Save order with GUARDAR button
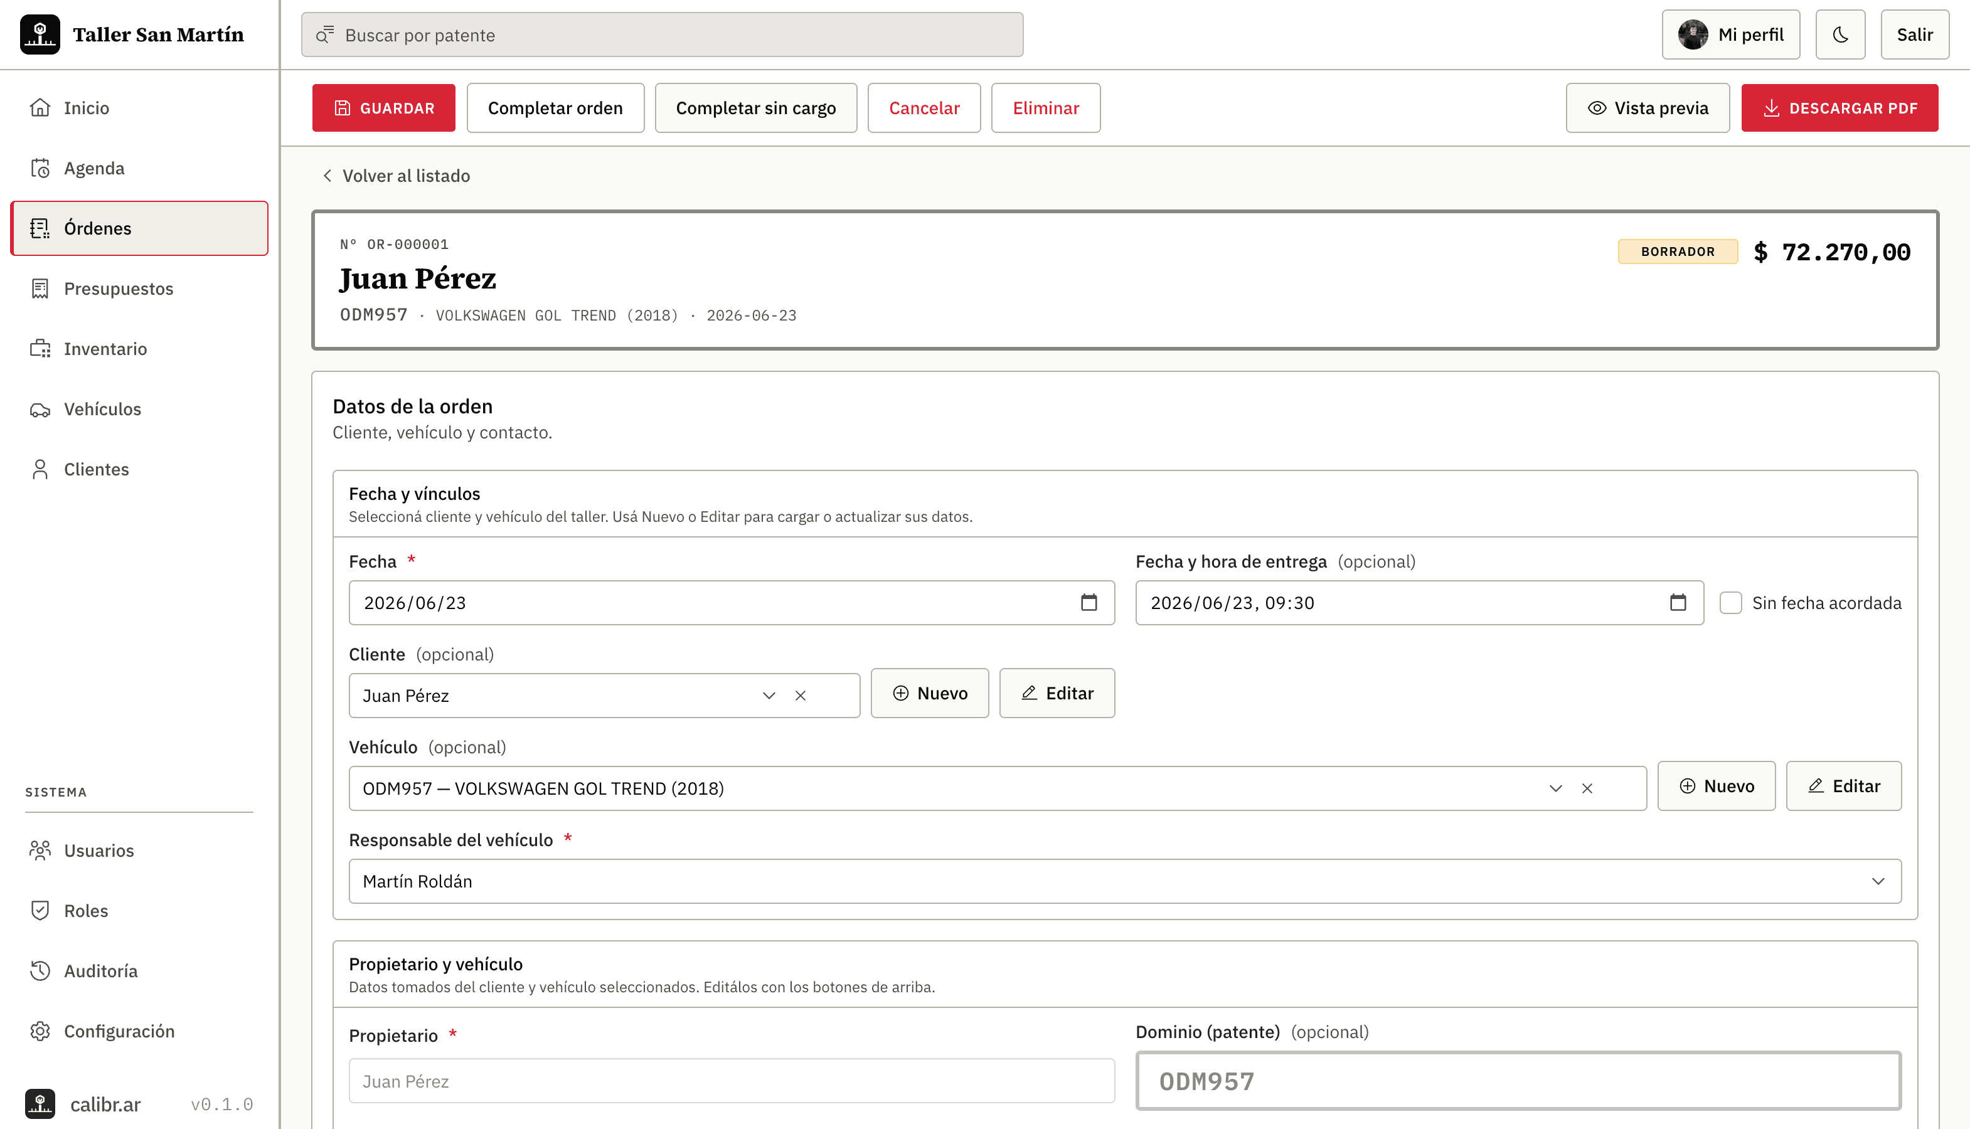The width and height of the screenshot is (1970, 1129). tap(384, 108)
